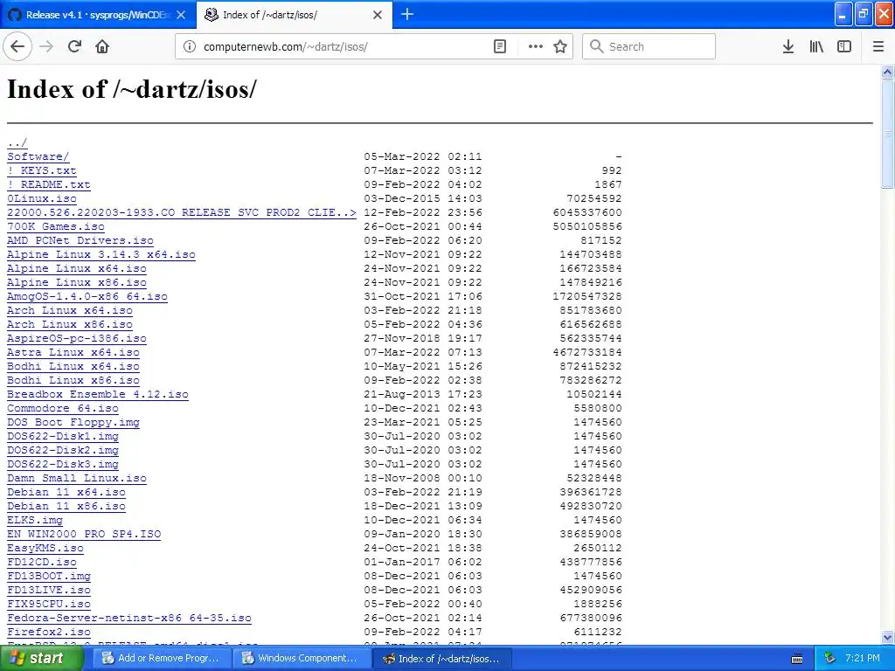Go back to the previous page
The image size is (895, 671).
[17, 46]
